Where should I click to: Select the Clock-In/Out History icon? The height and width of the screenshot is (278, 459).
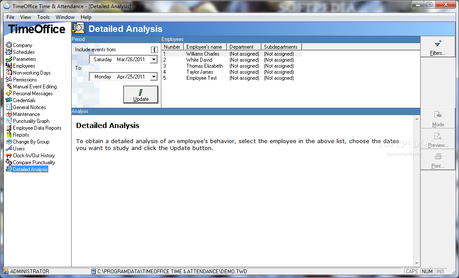click(9, 155)
